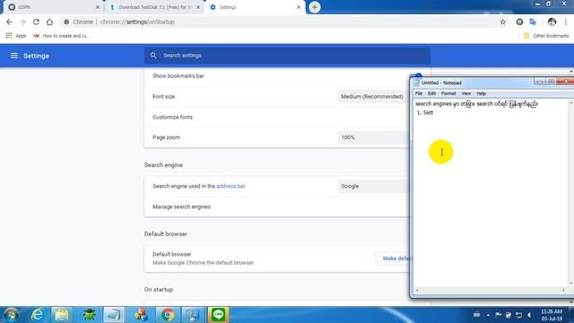Open File Explorer from the taskbar
This screenshot has height=323, width=574.
62,315
